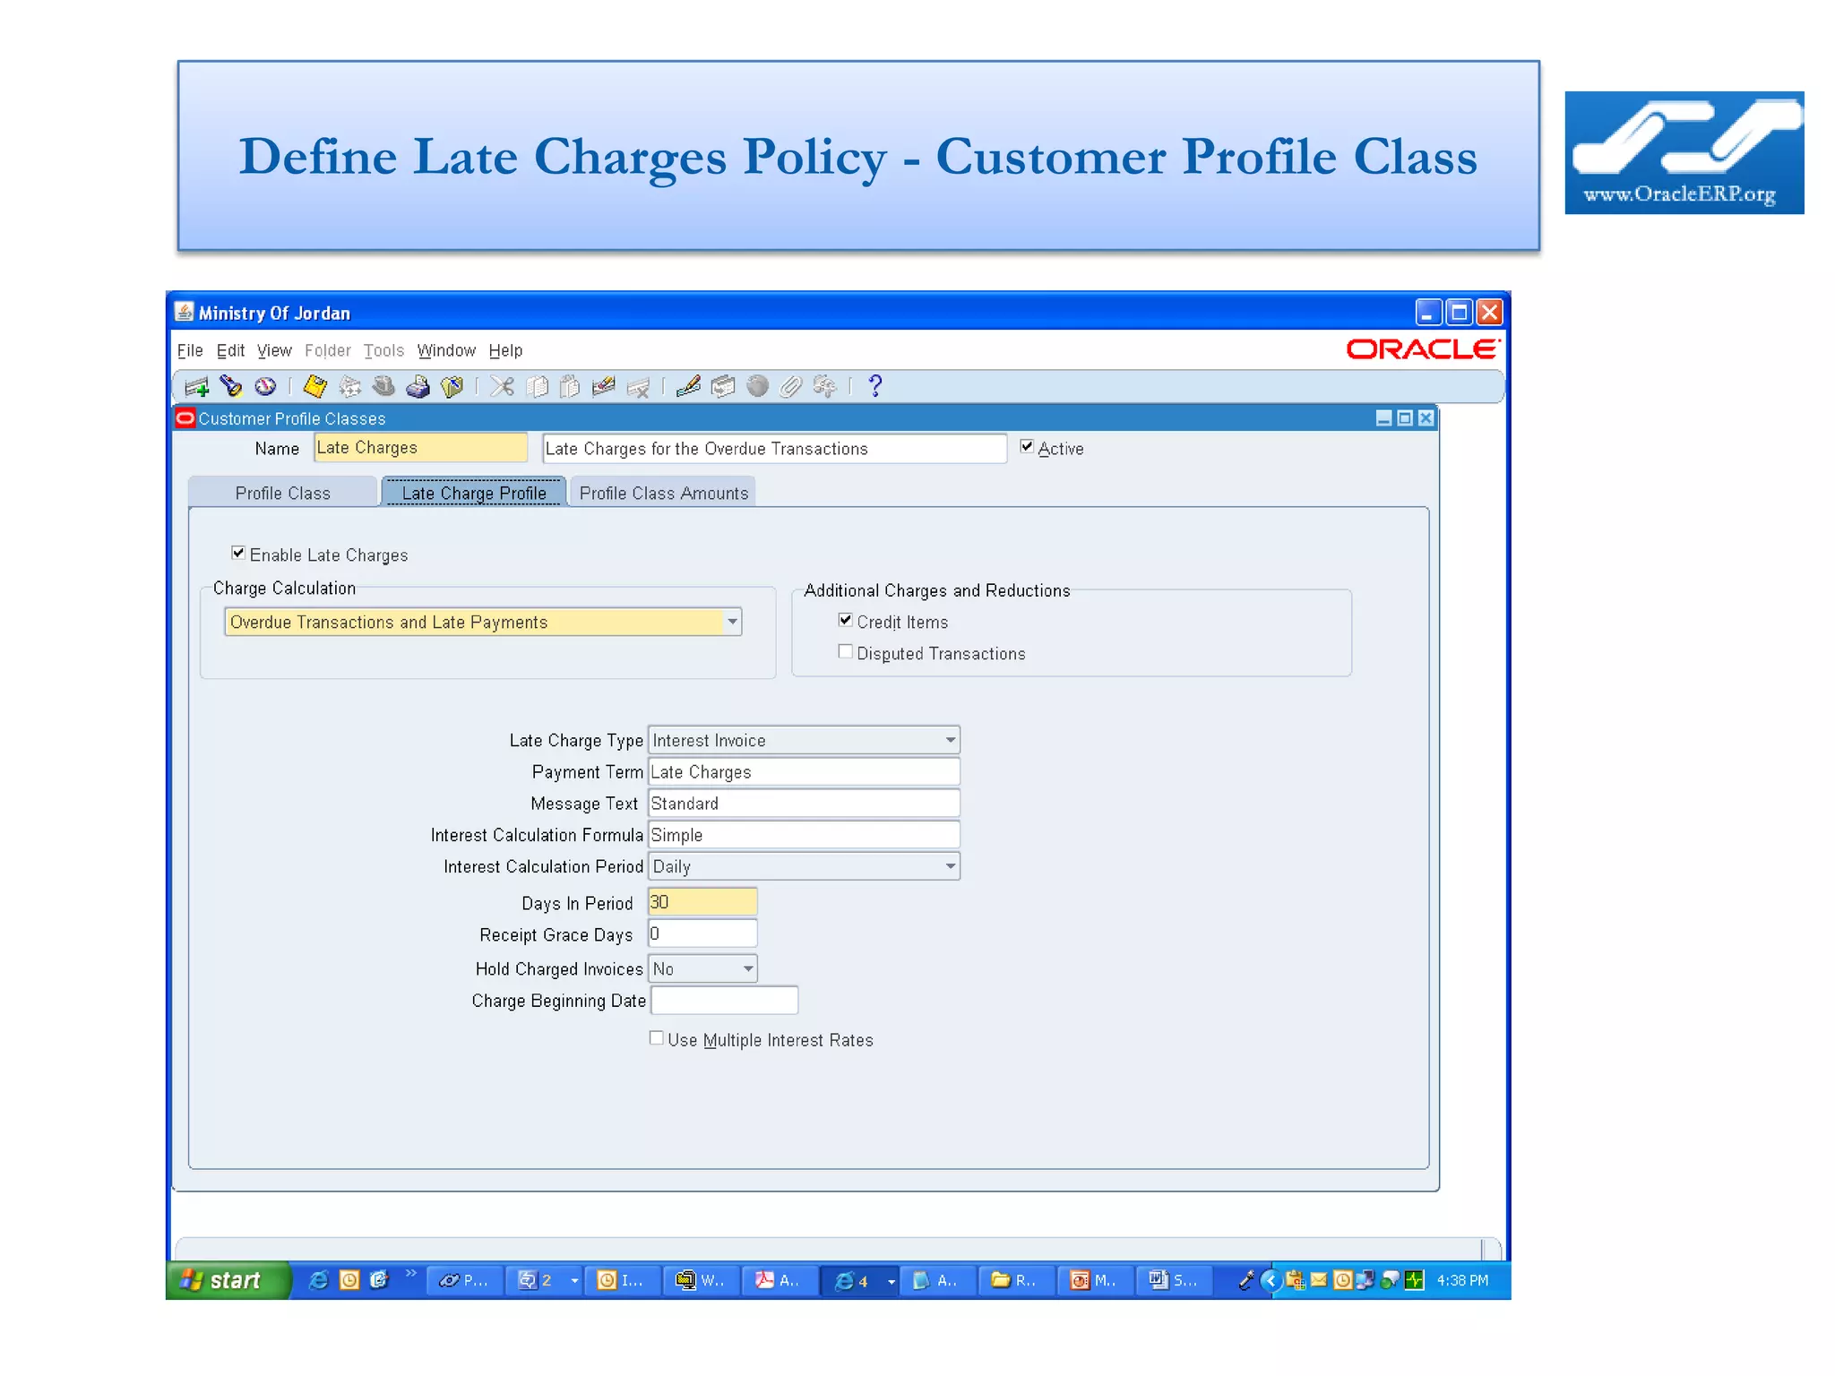Click the Translations globe icon

758,386
